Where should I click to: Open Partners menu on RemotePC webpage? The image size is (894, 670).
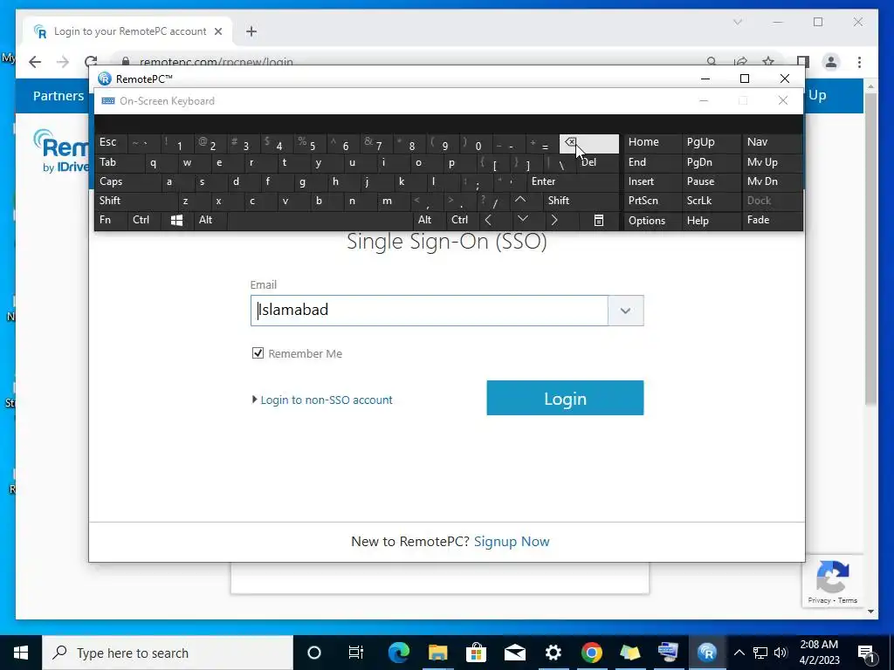tap(58, 96)
